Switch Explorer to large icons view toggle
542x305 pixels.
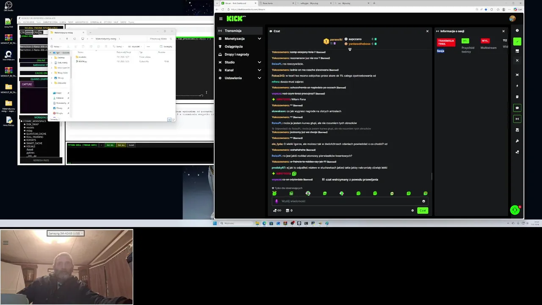click(x=172, y=120)
